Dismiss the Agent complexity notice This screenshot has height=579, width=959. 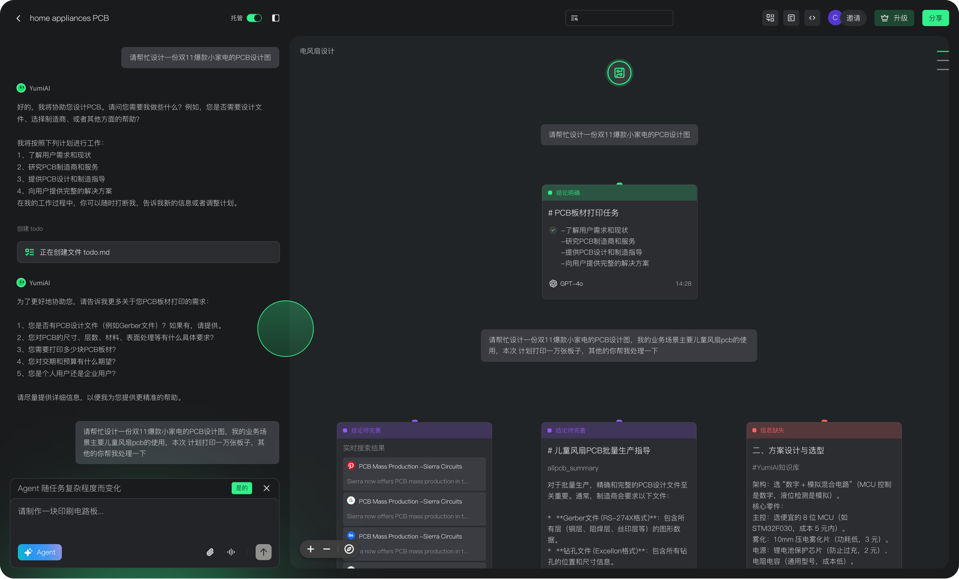267,488
